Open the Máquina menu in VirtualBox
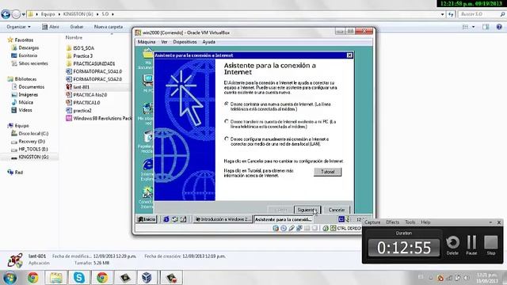507x285 pixels. click(147, 42)
